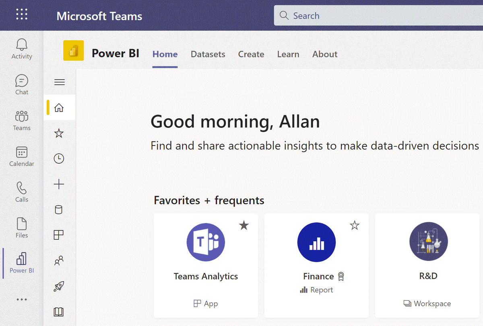View Shared with me using the people icon
Viewport: 483px width, 326px height.
tap(59, 260)
